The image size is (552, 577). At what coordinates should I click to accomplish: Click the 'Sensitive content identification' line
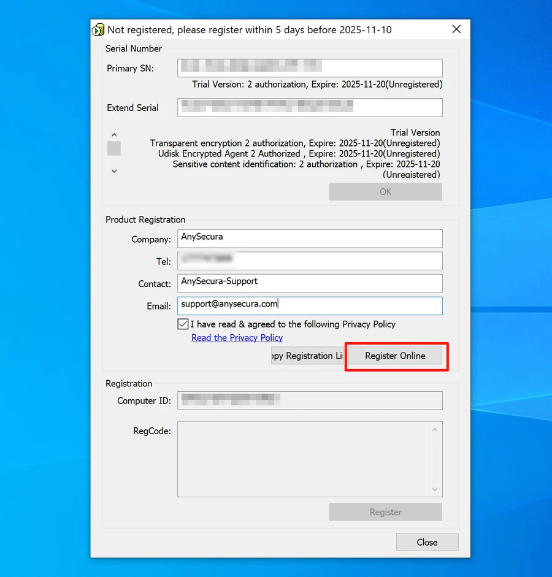[x=306, y=164]
